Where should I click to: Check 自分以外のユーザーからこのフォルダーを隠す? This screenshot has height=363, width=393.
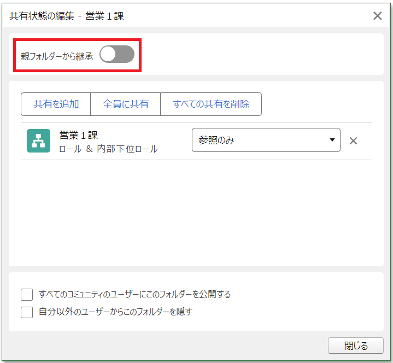[x=27, y=312]
